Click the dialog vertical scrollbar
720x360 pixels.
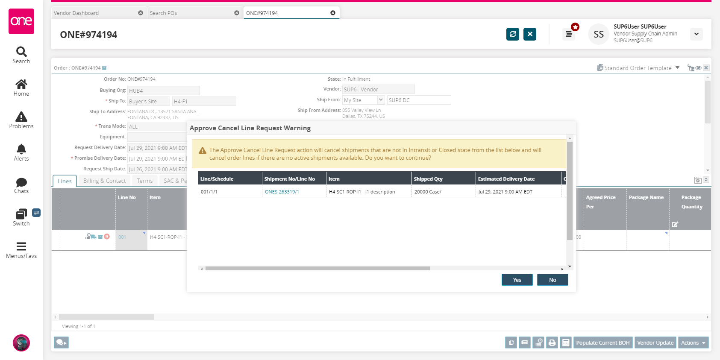(x=570, y=191)
